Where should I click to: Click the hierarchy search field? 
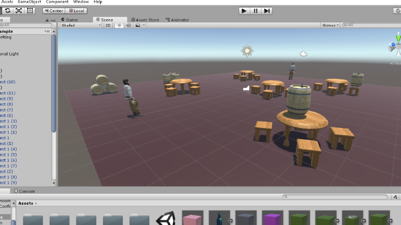[26, 25]
